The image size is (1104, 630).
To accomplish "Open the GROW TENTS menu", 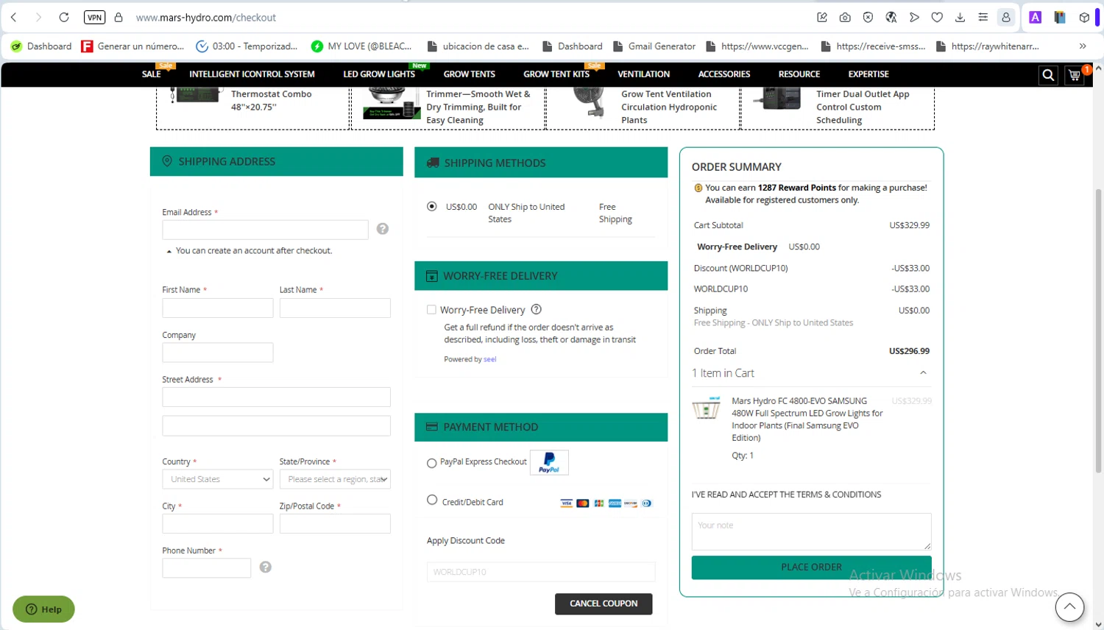I will (470, 74).
